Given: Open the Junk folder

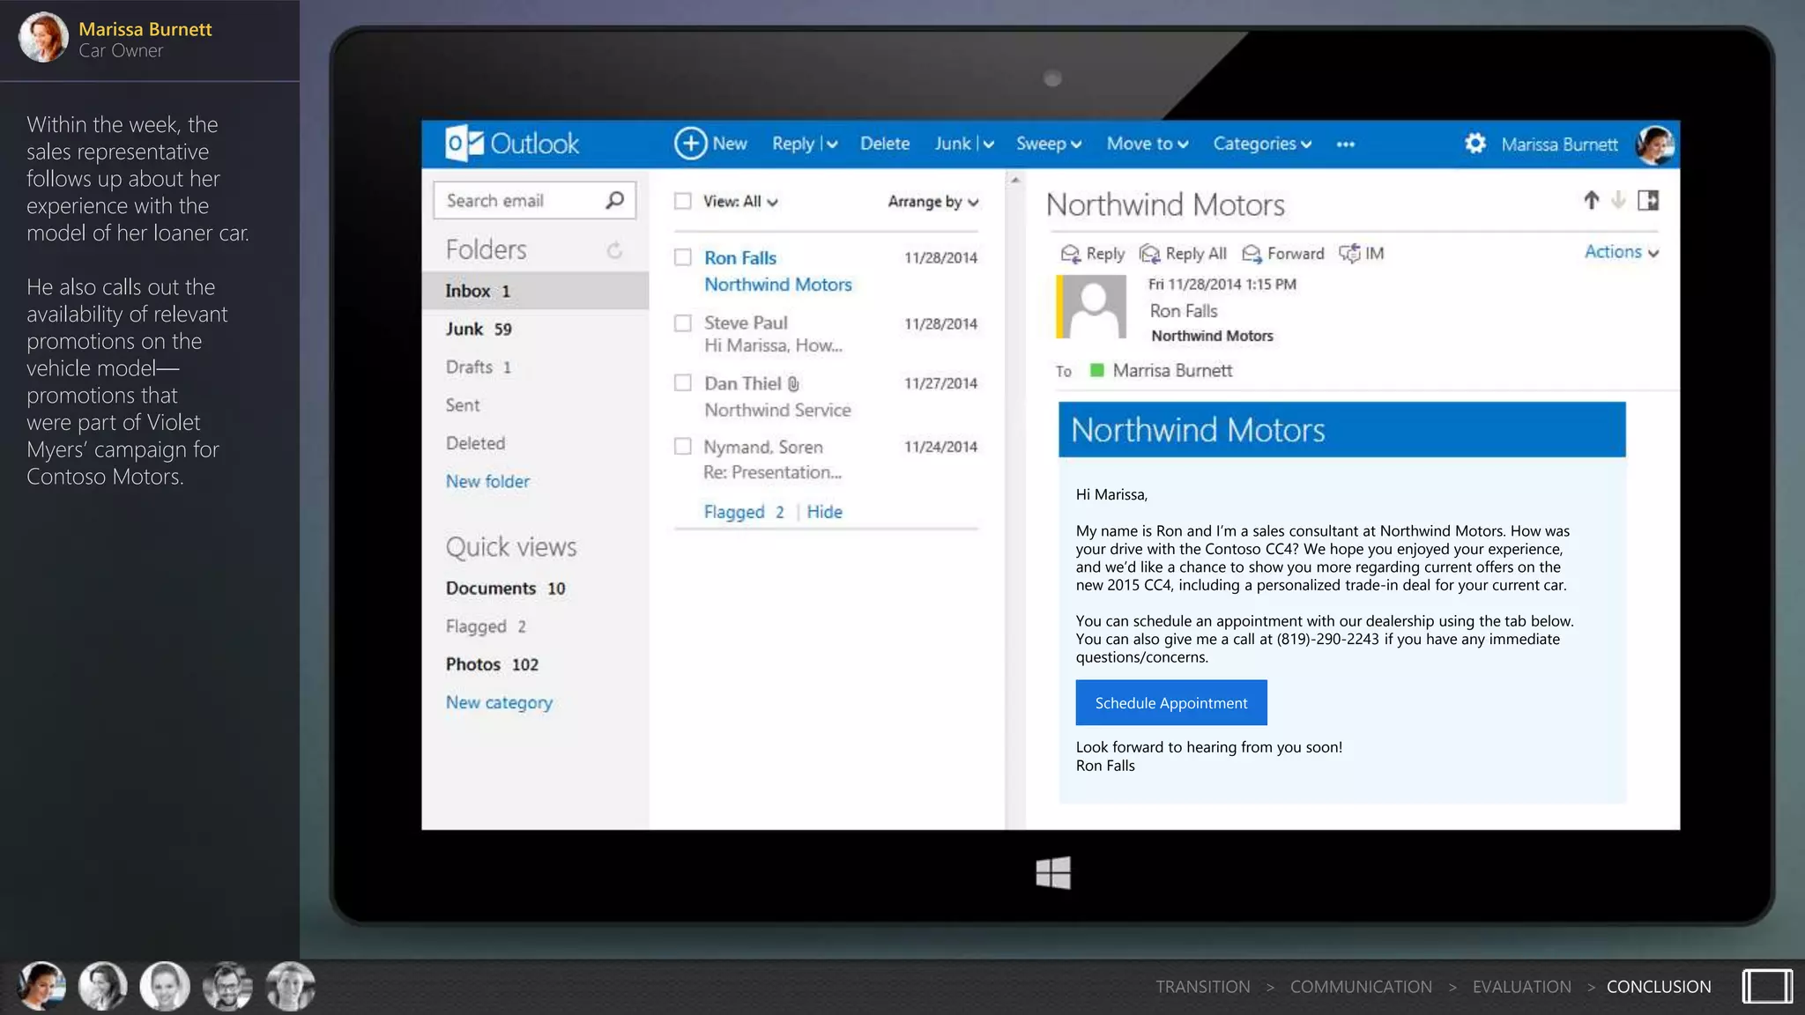Looking at the screenshot, I should (x=464, y=329).
